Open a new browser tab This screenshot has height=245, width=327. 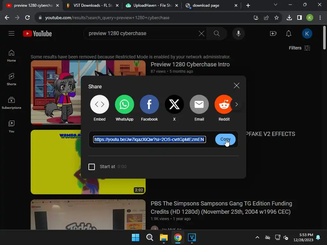[x=248, y=5]
